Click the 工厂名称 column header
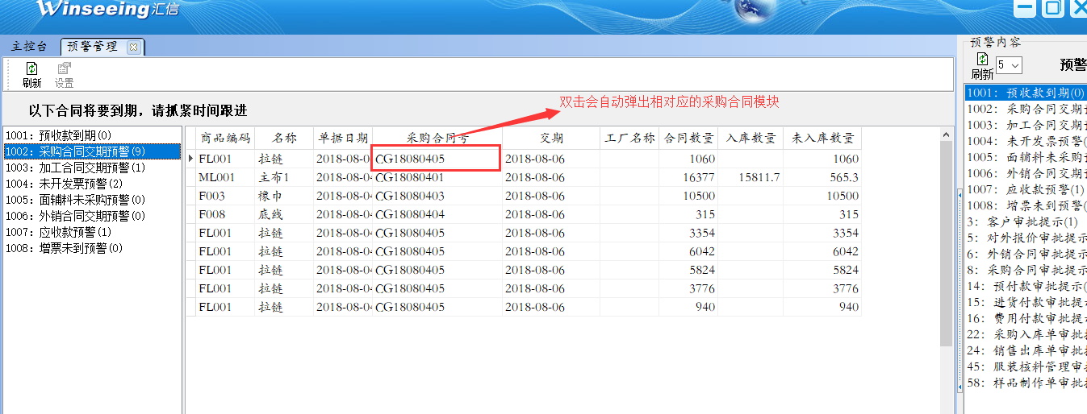Viewport: 1087px width, 414px height. click(630, 138)
